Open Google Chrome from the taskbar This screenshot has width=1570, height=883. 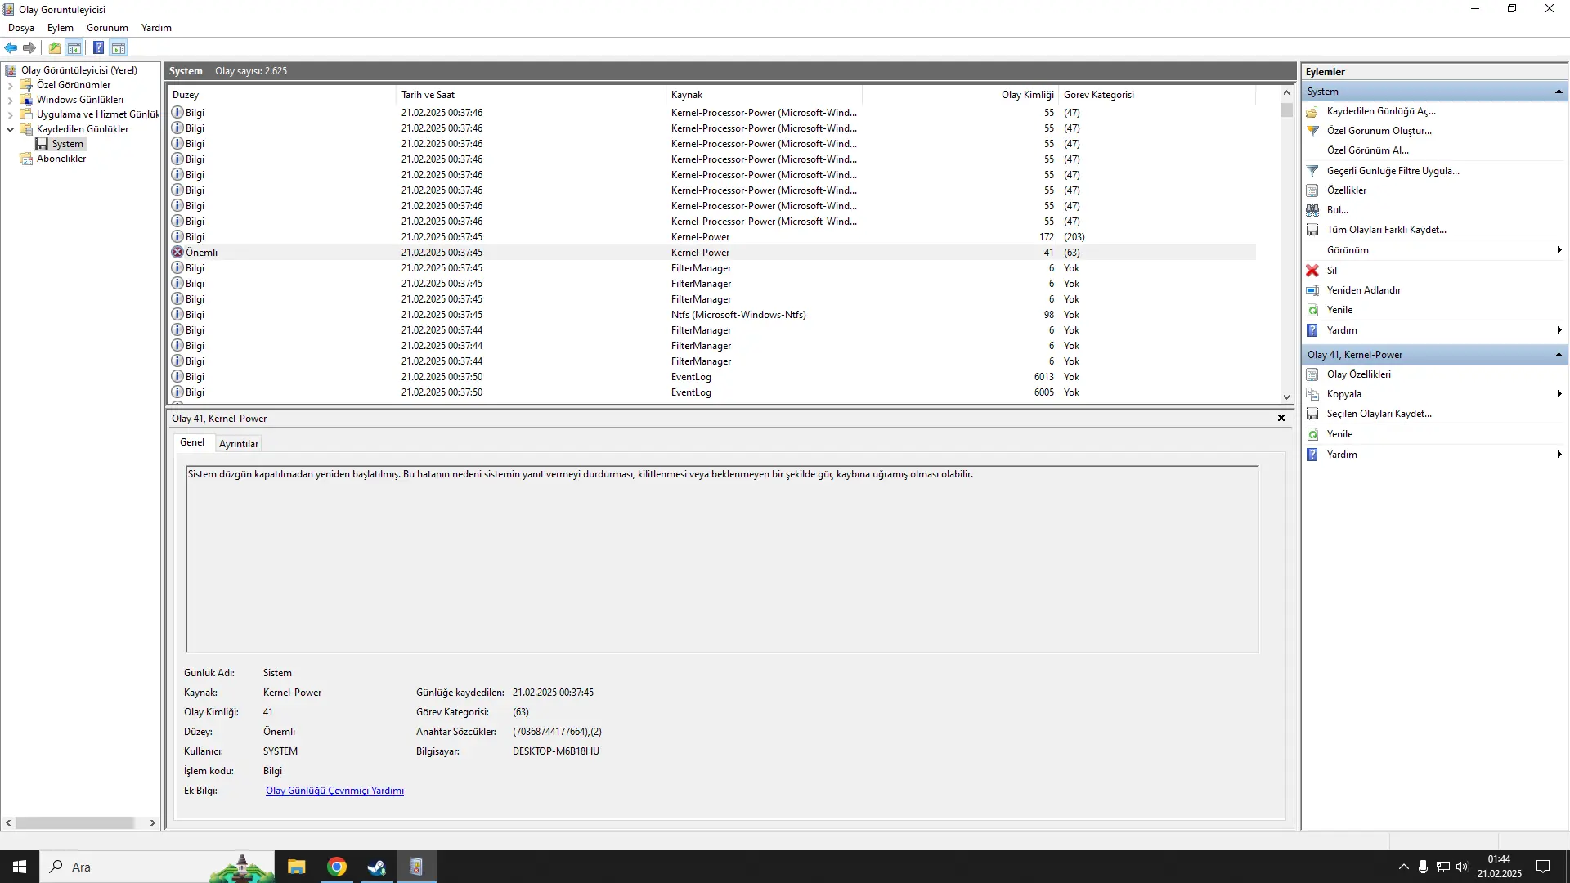337,867
